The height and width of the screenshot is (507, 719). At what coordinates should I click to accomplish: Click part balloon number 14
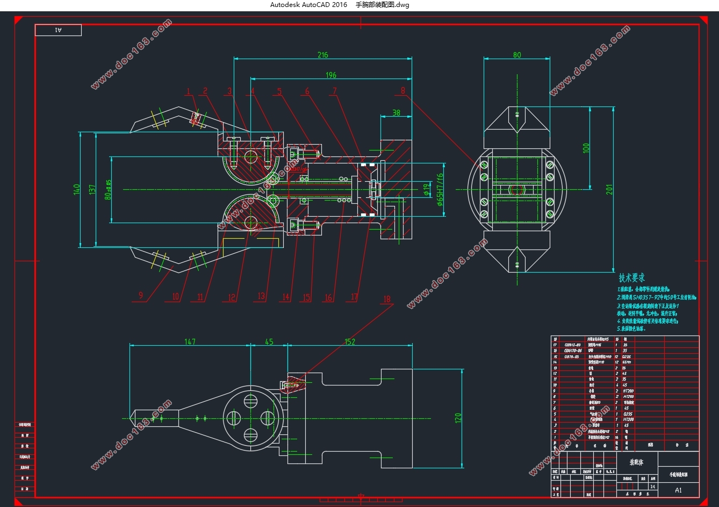(286, 297)
